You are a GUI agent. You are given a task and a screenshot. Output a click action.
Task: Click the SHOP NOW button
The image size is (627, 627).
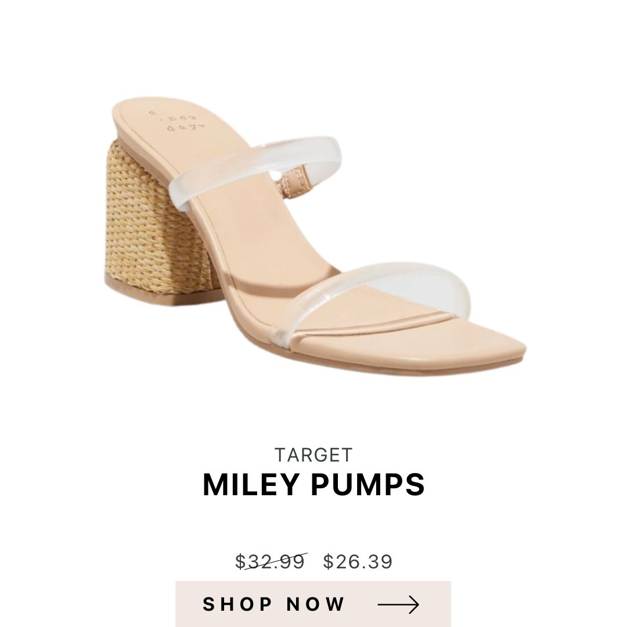click(313, 604)
